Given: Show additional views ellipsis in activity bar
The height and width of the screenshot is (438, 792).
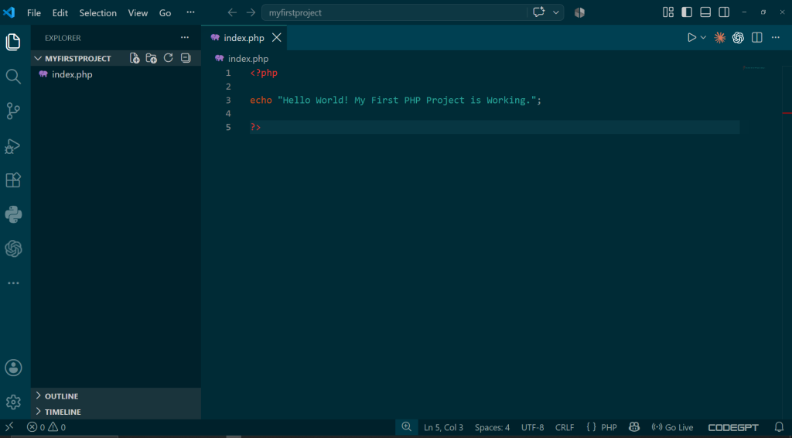Looking at the screenshot, I should tap(13, 283).
